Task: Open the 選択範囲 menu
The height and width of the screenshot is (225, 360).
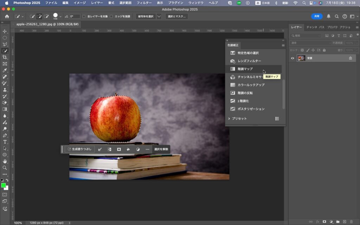Action: click(x=126, y=3)
